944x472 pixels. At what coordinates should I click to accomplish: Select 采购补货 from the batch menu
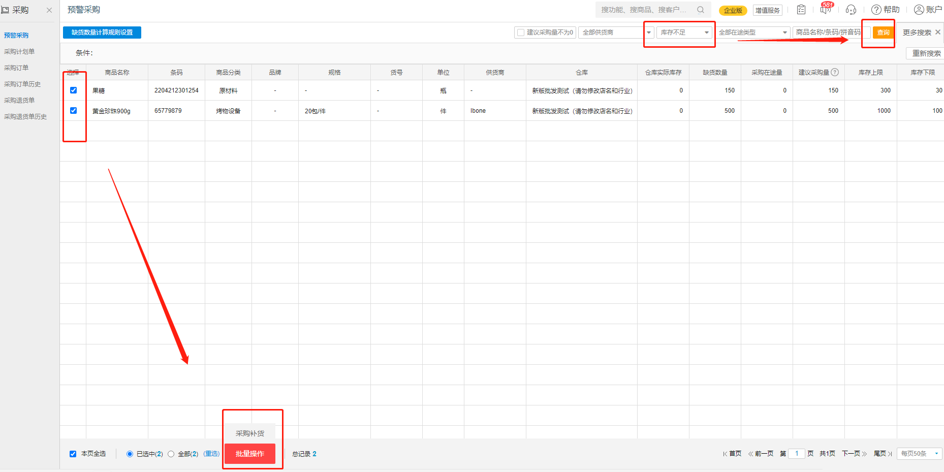[250, 433]
